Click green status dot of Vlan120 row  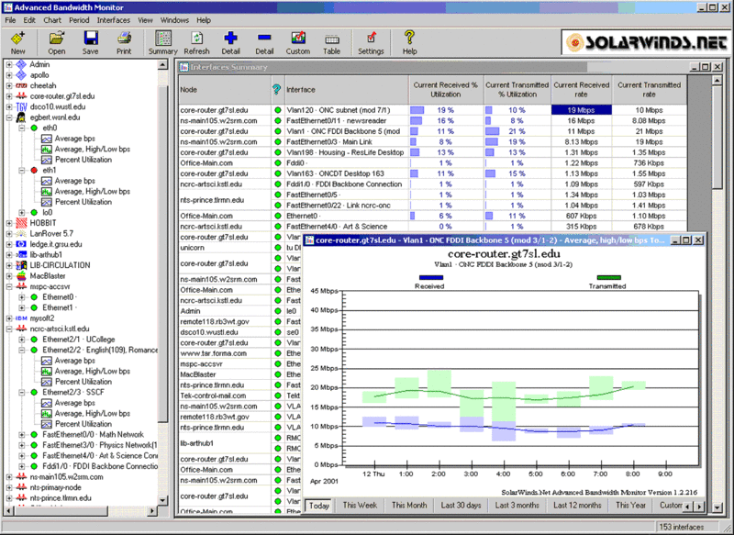pyautogui.click(x=278, y=110)
